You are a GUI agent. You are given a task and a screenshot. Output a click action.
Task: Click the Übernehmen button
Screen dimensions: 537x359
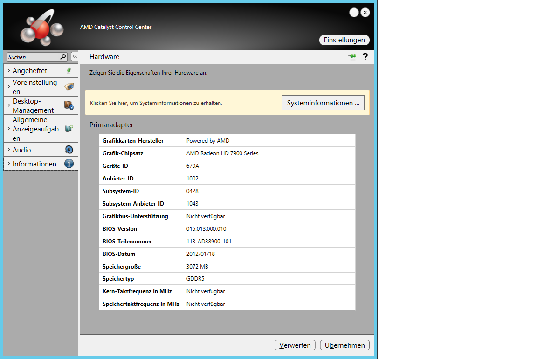344,345
